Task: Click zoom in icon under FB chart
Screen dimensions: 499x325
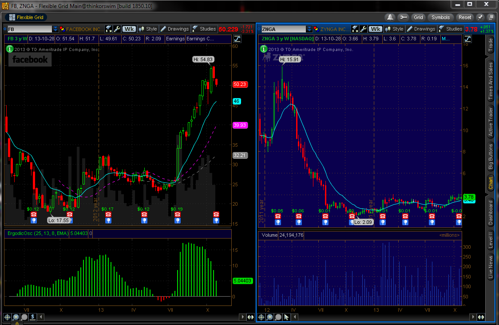Action: (x=16, y=317)
